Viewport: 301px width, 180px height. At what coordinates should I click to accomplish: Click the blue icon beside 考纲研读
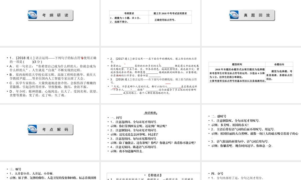[x=33, y=15]
